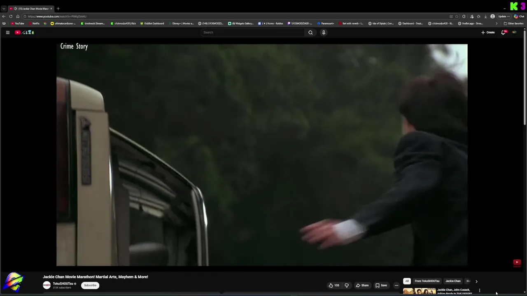Close the Jackie Chan Movie Marathon tab
This screenshot has width=527, height=296.
click(51, 9)
